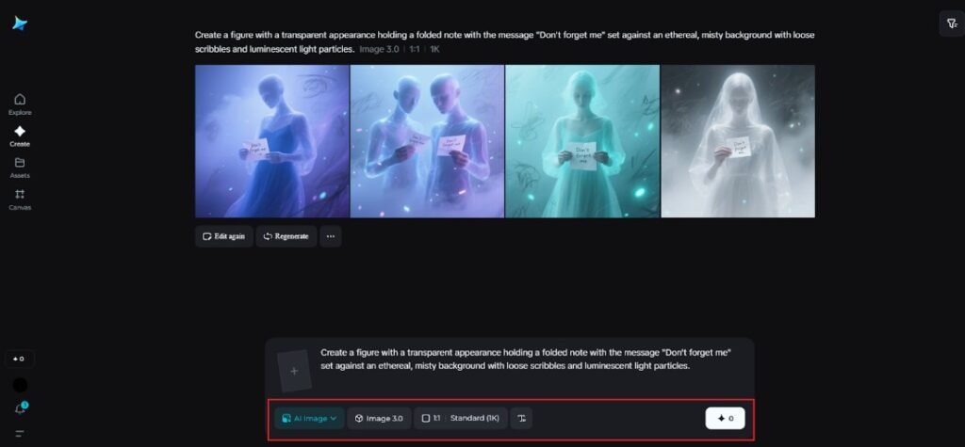The width and height of the screenshot is (965, 447).
Task: Add a reference image with the plus box
Action: point(294,371)
